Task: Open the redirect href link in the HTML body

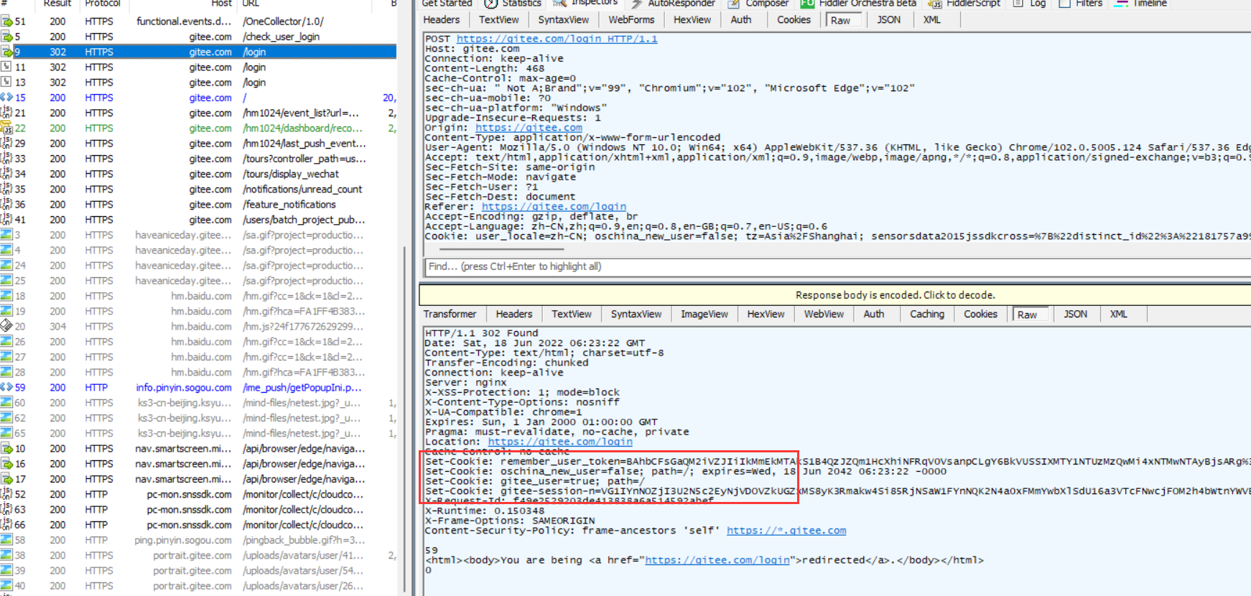Action: (x=717, y=560)
